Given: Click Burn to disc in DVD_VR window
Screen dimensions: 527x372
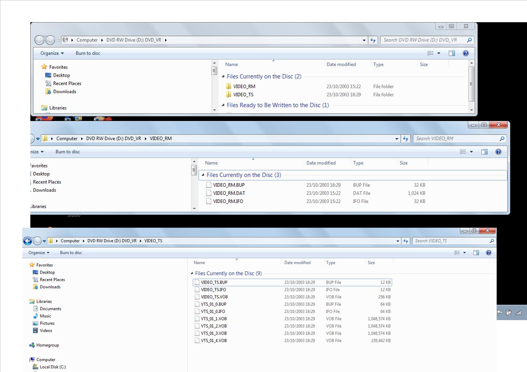Looking at the screenshot, I should point(88,53).
